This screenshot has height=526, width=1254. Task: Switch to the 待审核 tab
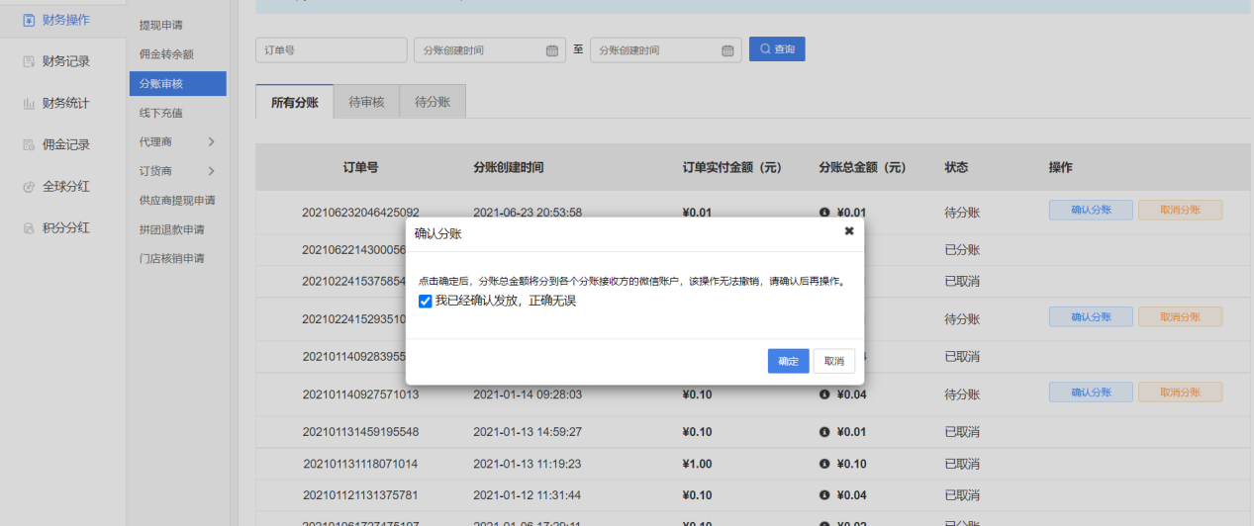click(366, 103)
